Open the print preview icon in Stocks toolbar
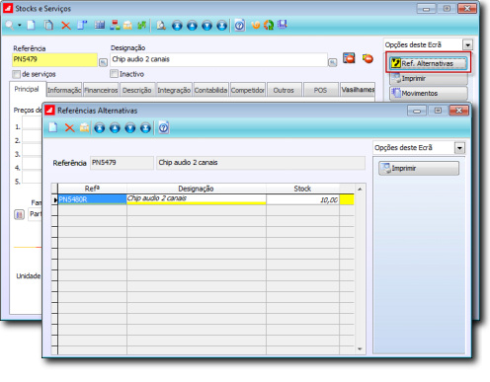This screenshot has width=490, height=382. click(161, 25)
